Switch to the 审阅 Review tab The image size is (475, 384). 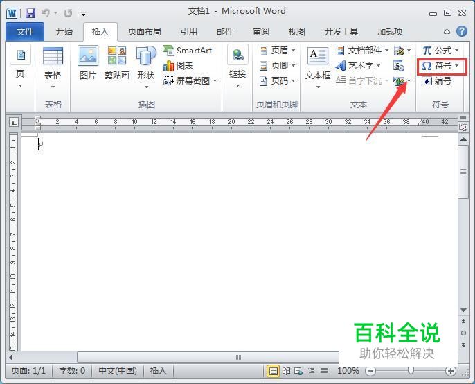pyautogui.click(x=261, y=32)
